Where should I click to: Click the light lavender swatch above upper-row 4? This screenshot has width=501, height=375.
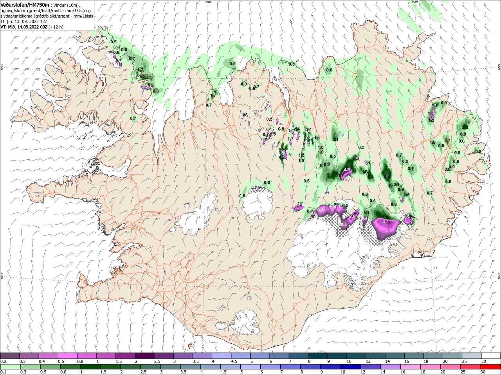(222, 356)
